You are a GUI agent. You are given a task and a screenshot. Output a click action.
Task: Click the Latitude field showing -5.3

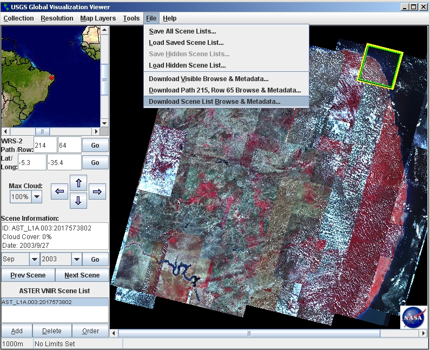[x=32, y=162]
